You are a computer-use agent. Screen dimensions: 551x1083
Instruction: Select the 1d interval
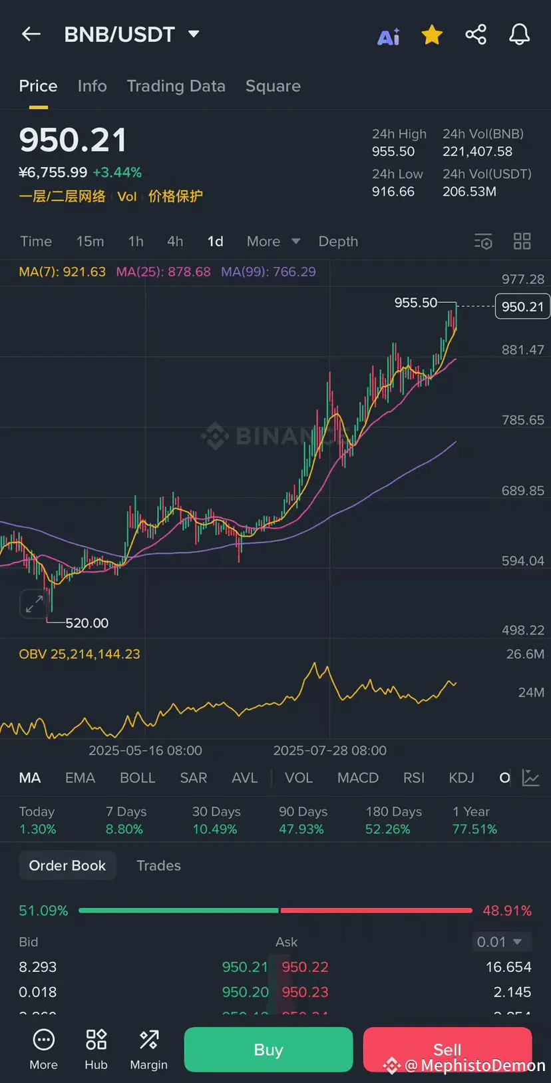click(x=216, y=241)
